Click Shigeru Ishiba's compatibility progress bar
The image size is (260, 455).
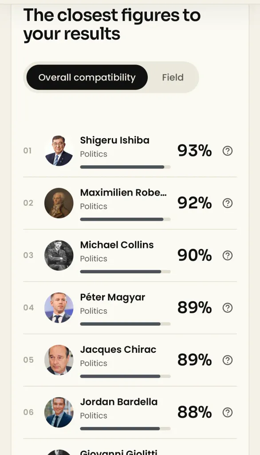pos(125,167)
